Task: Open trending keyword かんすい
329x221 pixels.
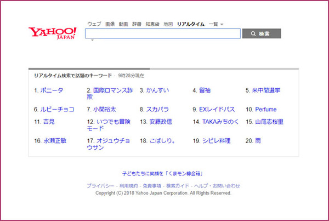Action: (157, 90)
